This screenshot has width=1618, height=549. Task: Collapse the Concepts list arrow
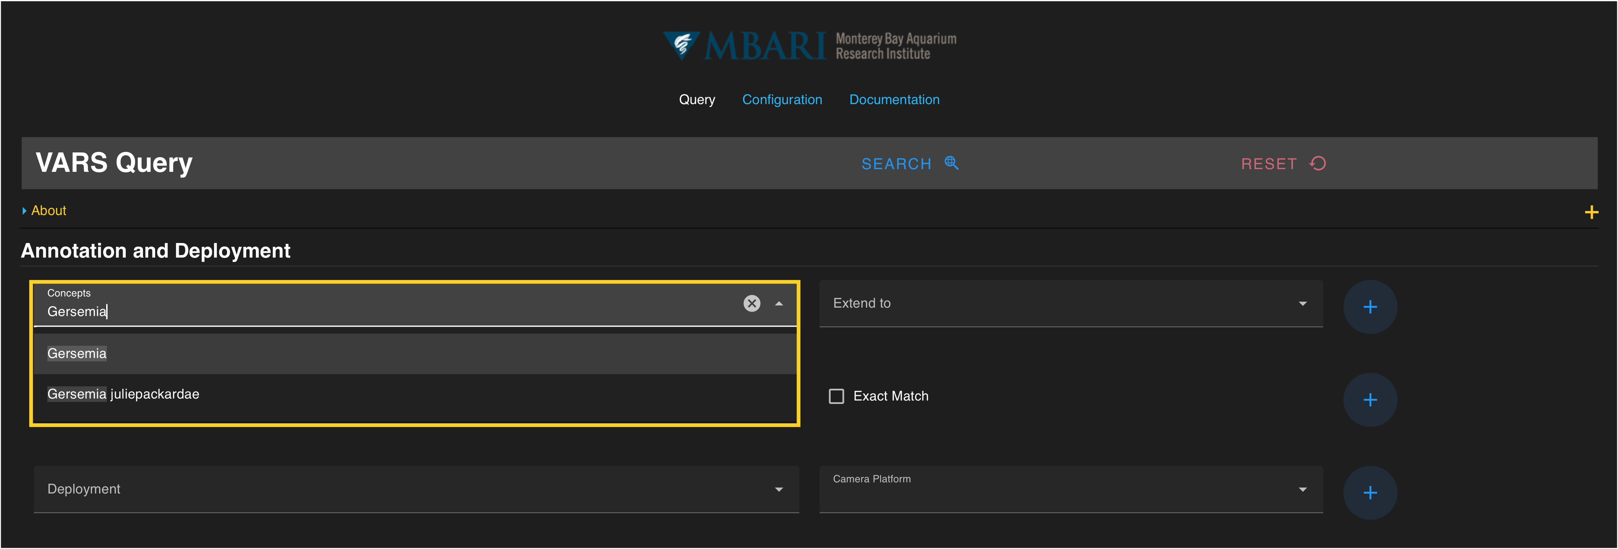click(779, 303)
